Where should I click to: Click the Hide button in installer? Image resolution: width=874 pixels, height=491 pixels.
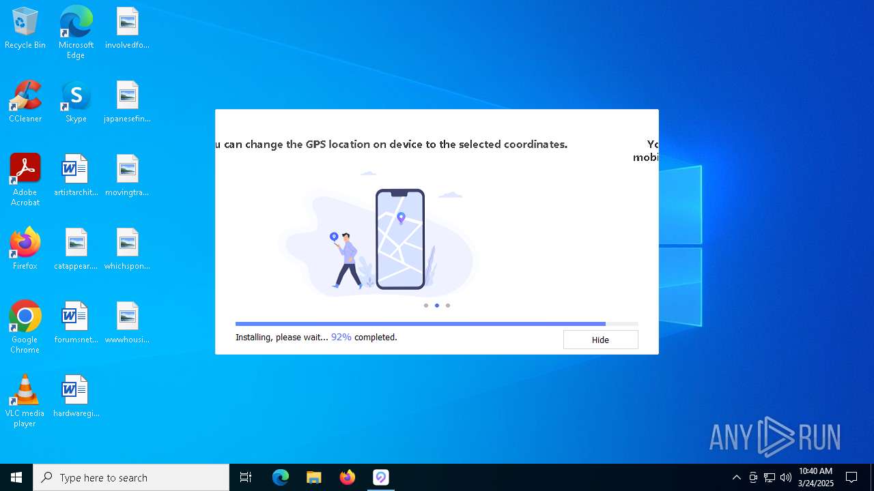[x=600, y=340]
